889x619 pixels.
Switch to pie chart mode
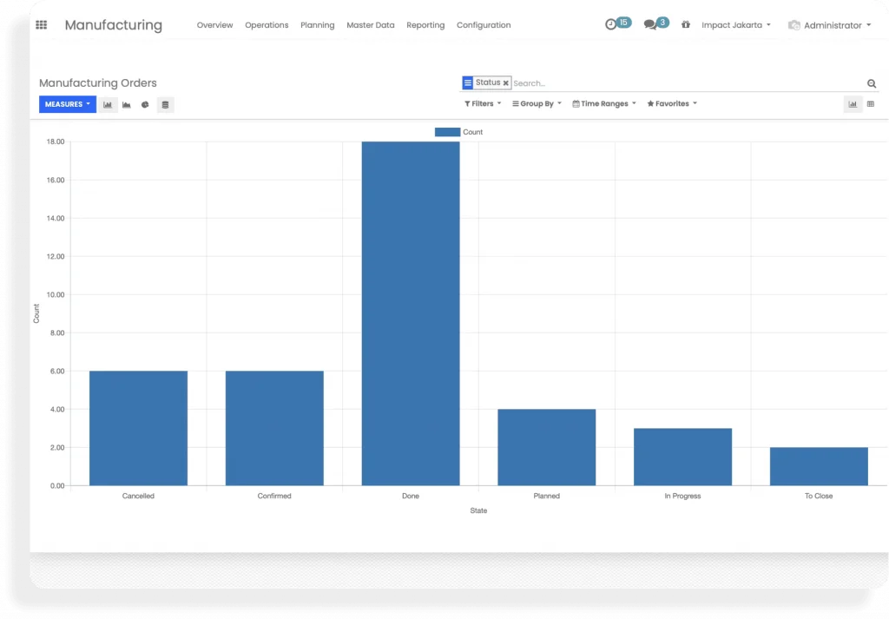(x=146, y=104)
